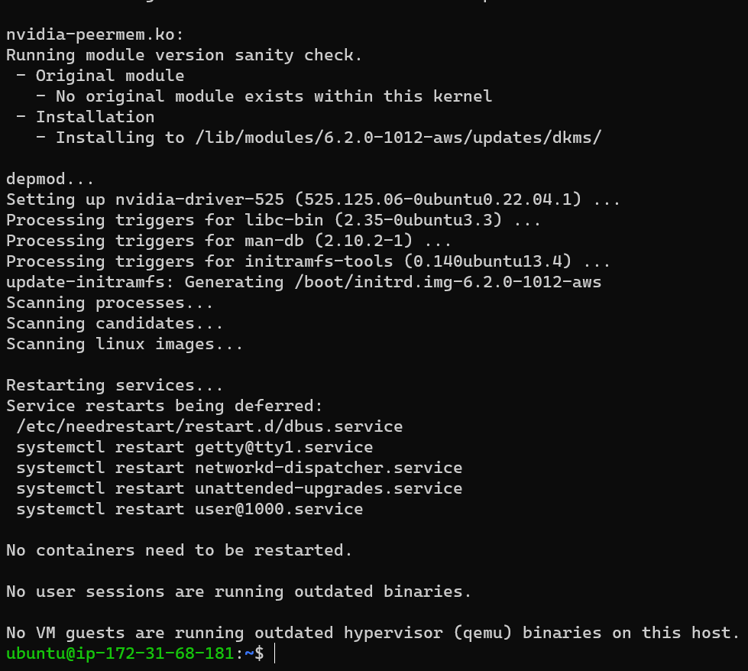Click the getty@tty1.service command line
Viewport: 748px width, 671px height.
coord(195,447)
